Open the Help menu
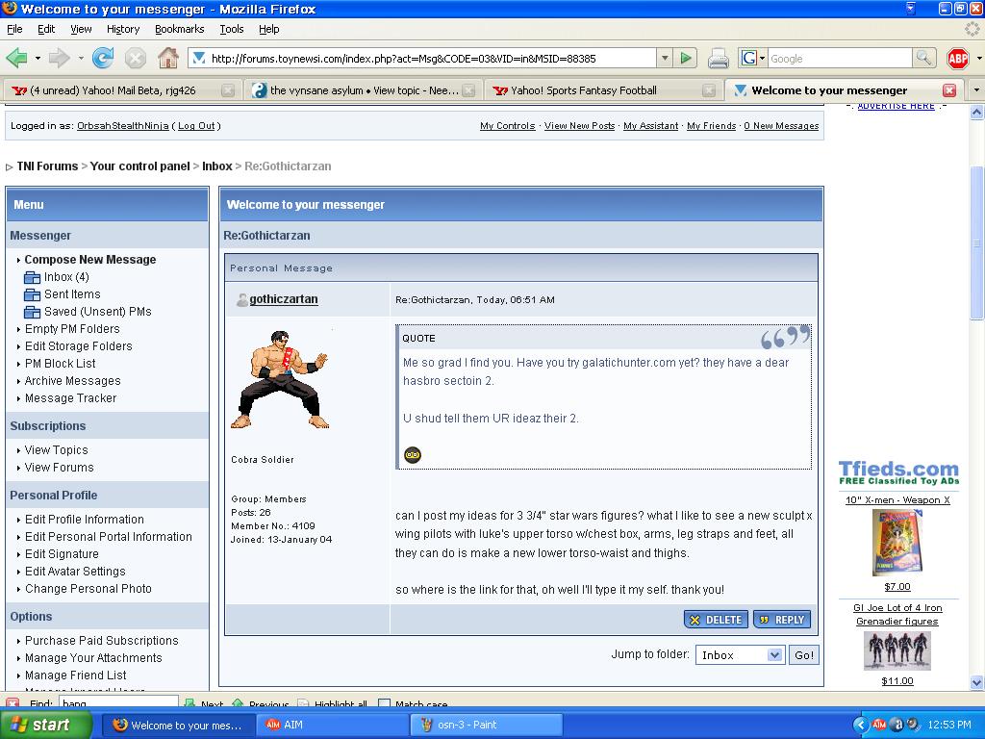 [269, 29]
